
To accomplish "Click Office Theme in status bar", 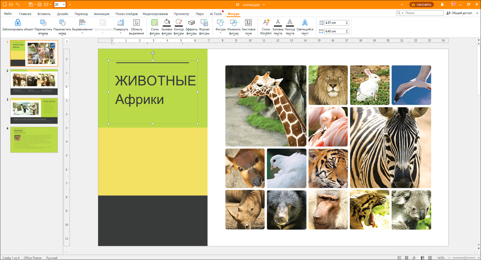I will [32, 258].
